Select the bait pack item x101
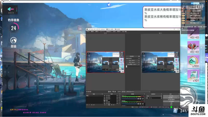This screenshot has height=117, width=208. coord(193,76)
